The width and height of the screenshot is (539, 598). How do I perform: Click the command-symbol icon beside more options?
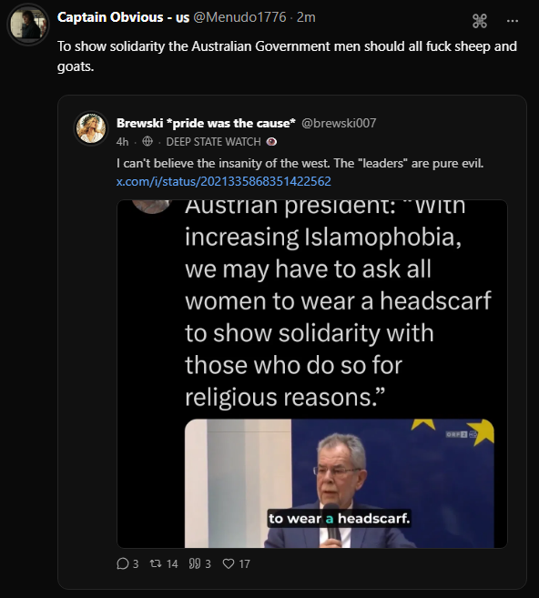(x=480, y=21)
